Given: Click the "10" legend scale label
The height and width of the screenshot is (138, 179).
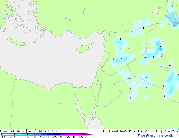Looking at the screenshot, I should tap(35, 137).
